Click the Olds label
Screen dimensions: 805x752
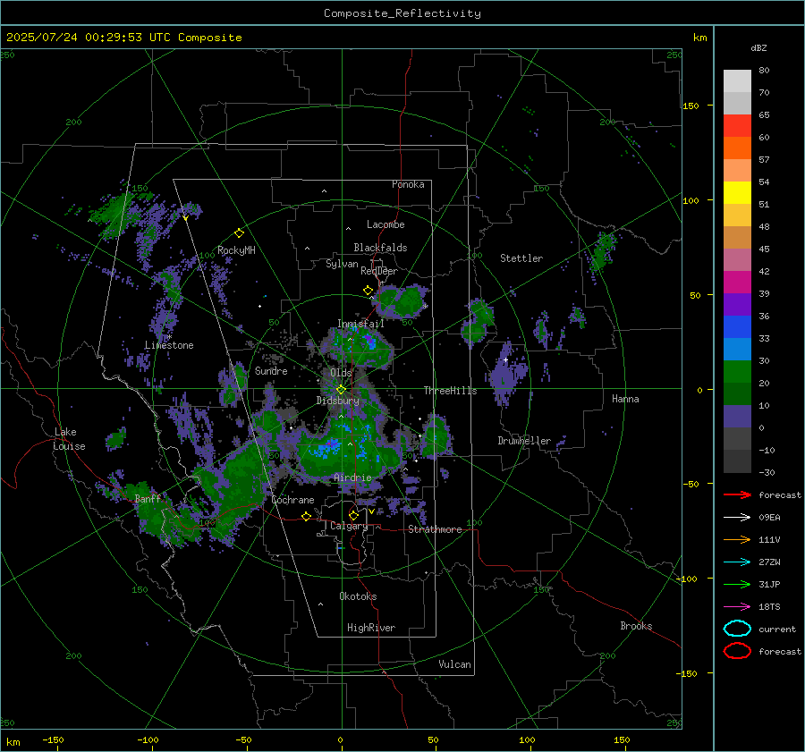[341, 373]
